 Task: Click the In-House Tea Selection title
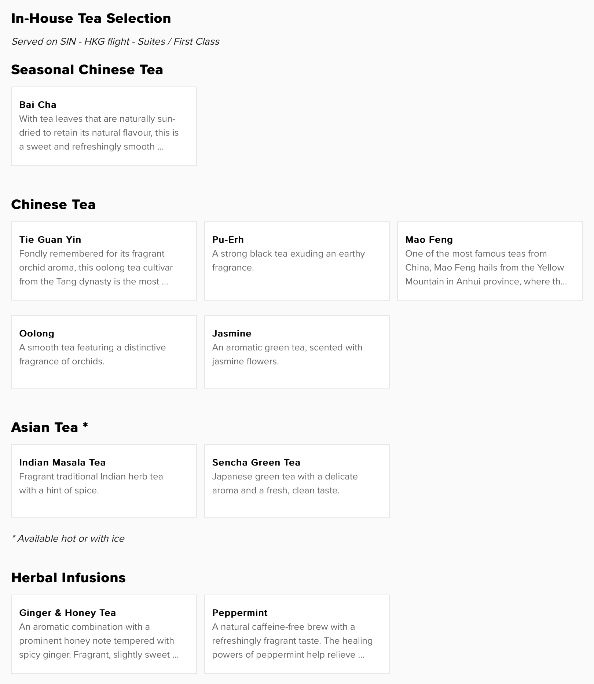[x=91, y=18]
